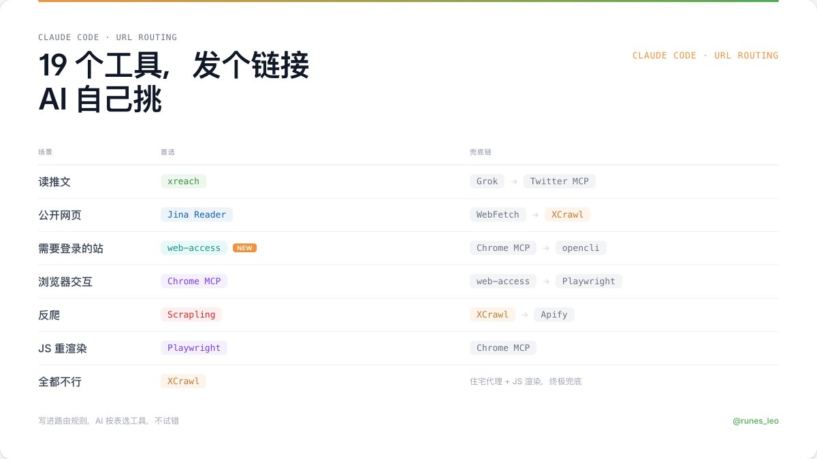Click the "XCrawl" tag in 公开网页 row
This screenshot has height=459, width=817.
click(x=567, y=214)
